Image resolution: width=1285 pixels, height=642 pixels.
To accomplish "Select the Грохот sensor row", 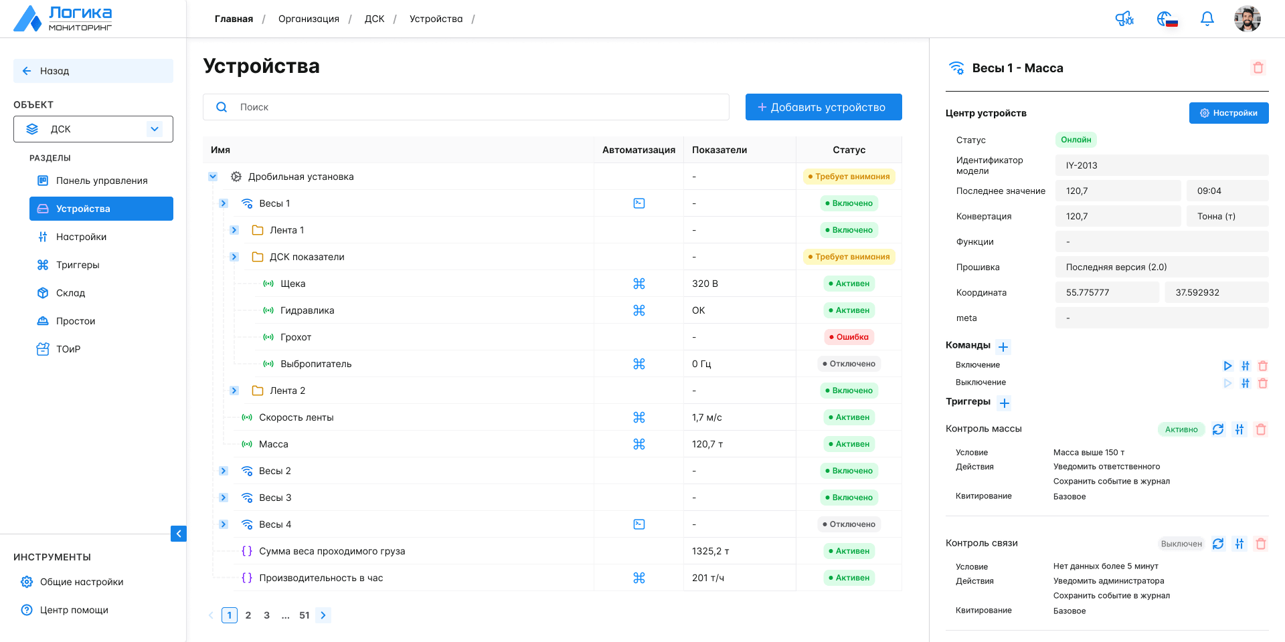I will click(552, 337).
